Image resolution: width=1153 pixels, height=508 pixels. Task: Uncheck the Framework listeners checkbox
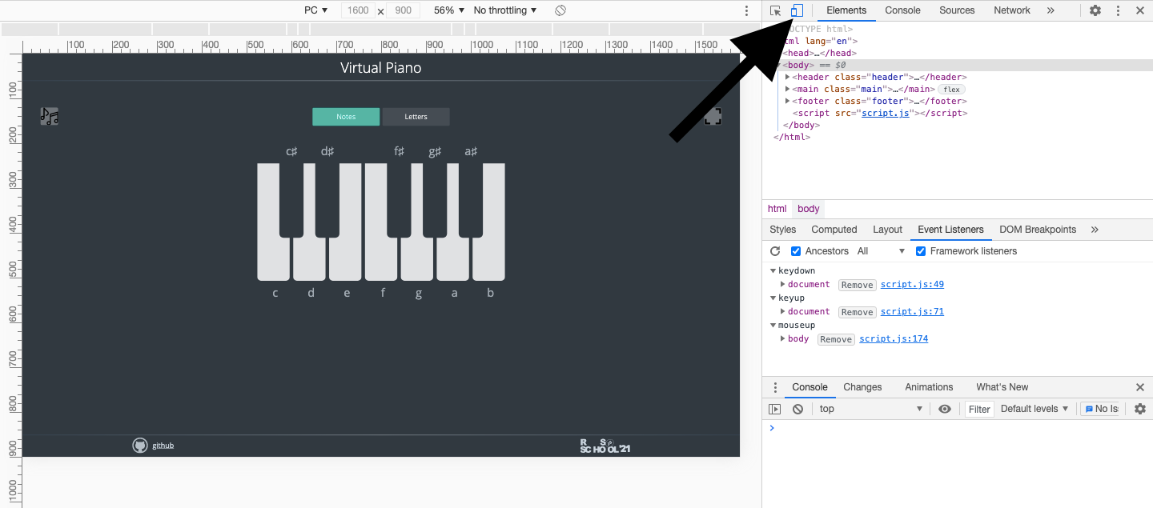pyautogui.click(x=921, y=251)
